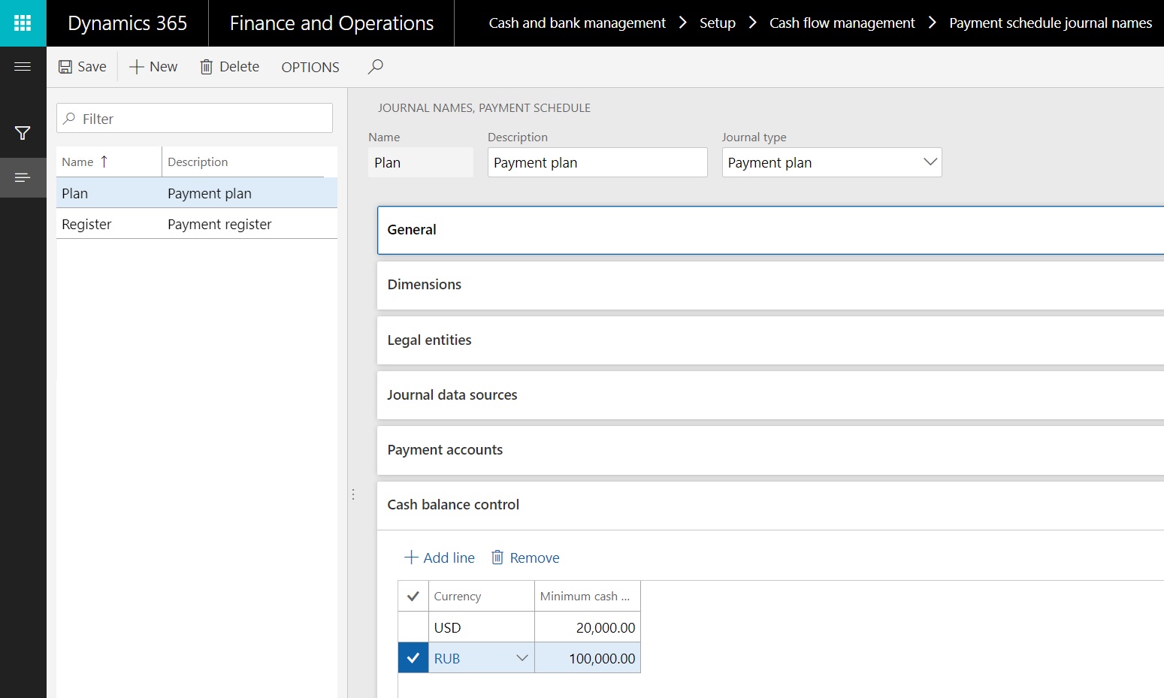Open the OPTIONS menu tab
This screenshot has width=1164, height=698.
pyautogui.click(x=310, y=67)
